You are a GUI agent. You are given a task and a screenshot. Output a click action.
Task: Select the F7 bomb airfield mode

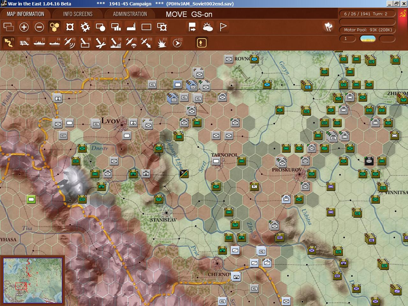pos(100,43)
